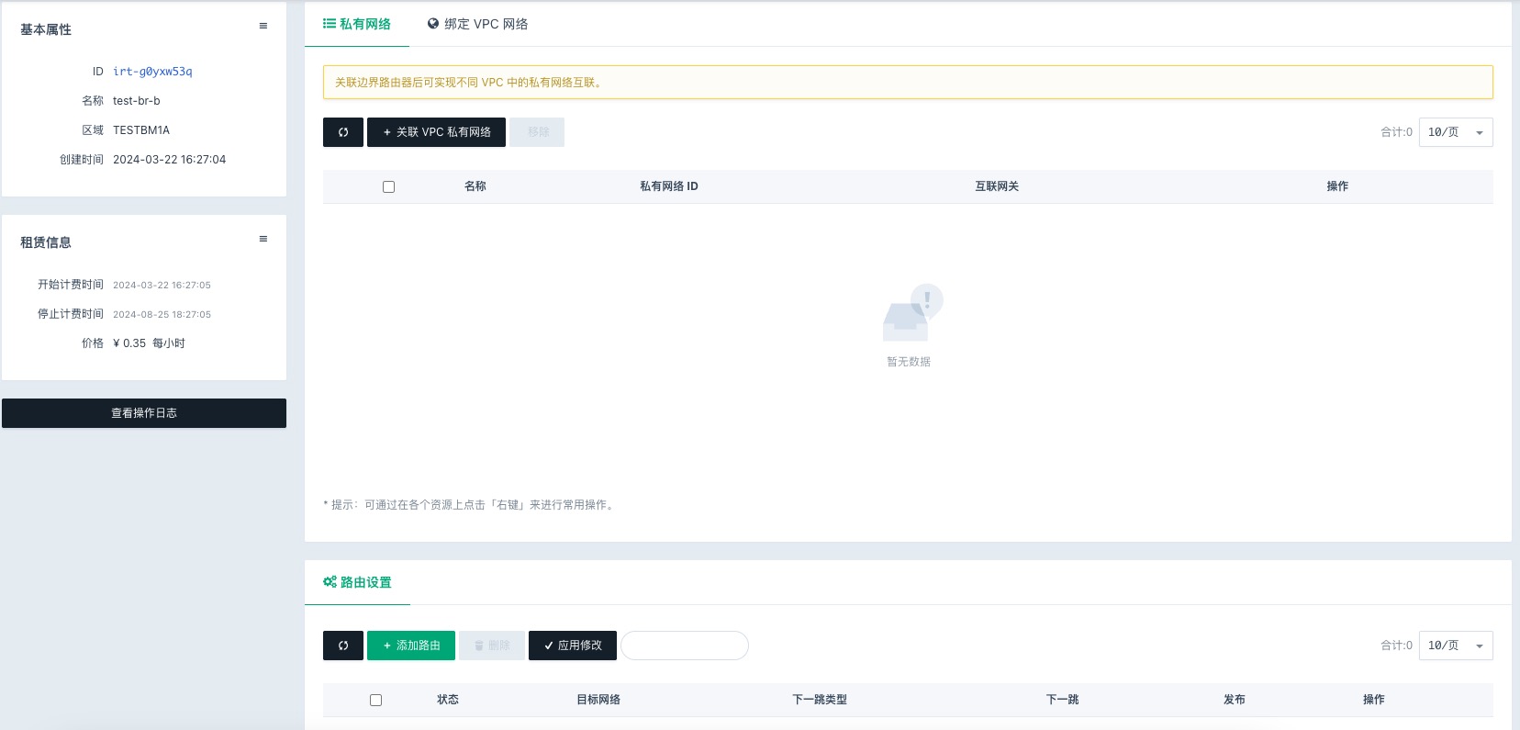The width and height of the screenshot is (1520, 730).
Task: Click the name value test-br-b
Action: [x=137, y=101]
